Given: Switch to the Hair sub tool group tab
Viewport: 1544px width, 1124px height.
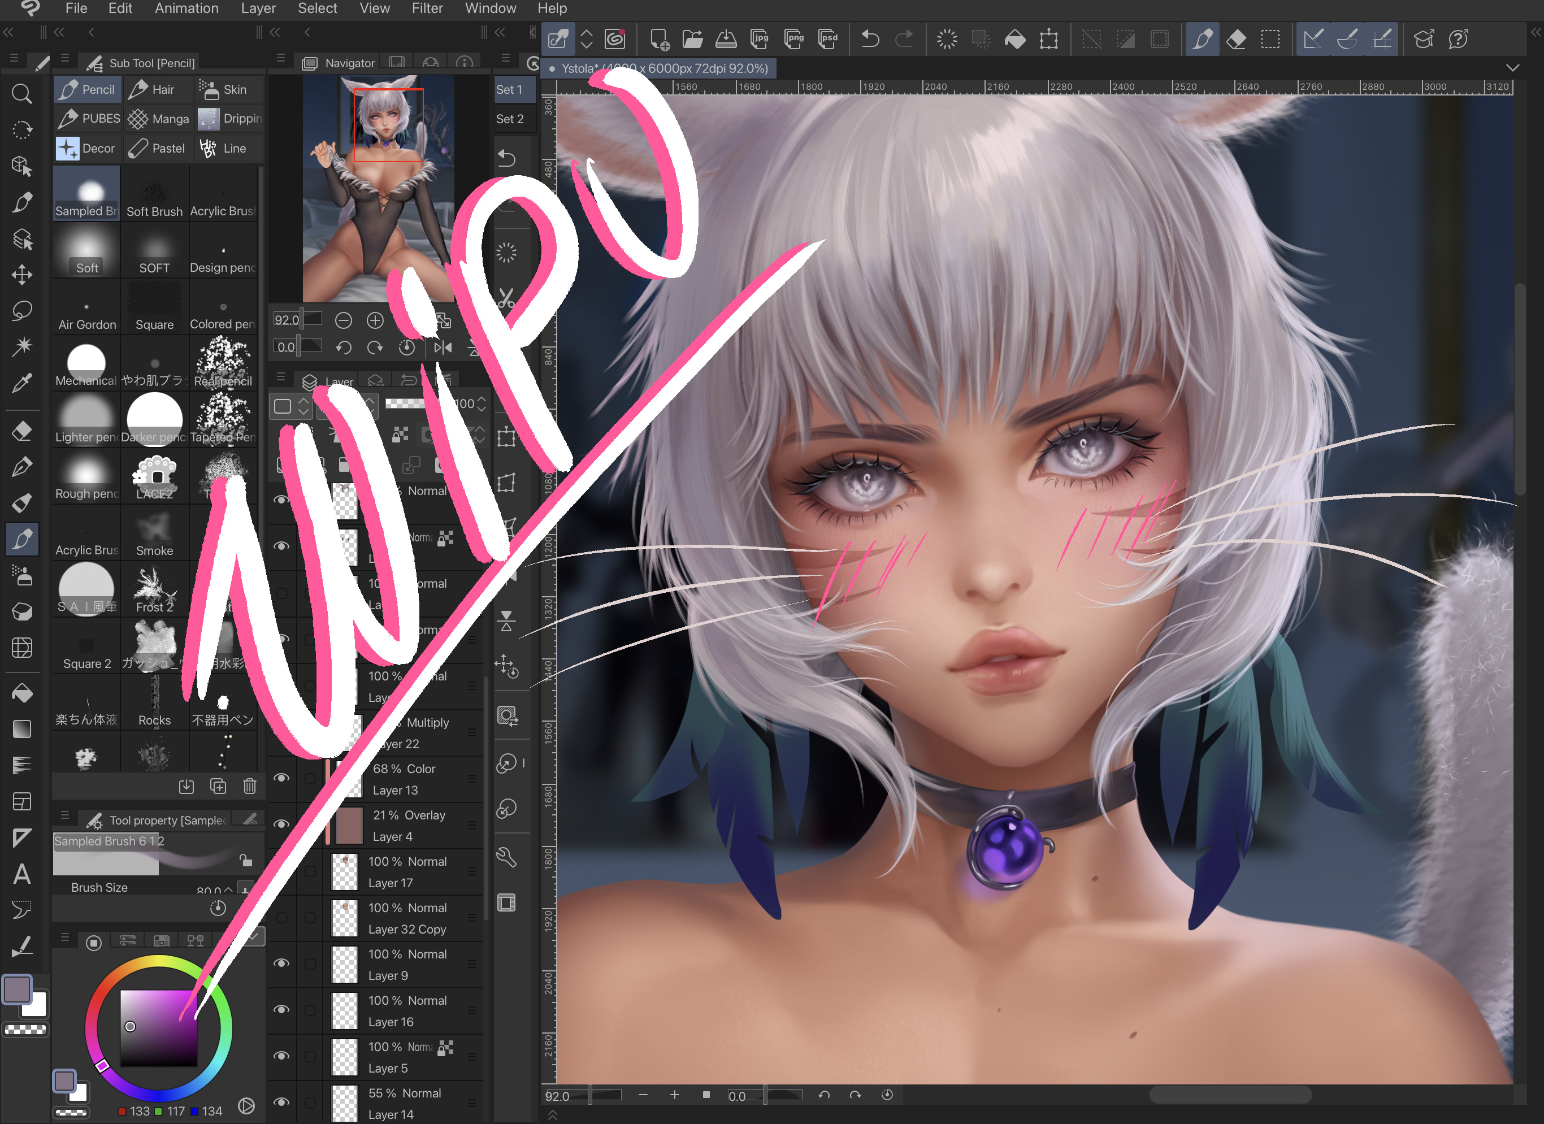Looking at the screenshot, I should click(157, 89).
